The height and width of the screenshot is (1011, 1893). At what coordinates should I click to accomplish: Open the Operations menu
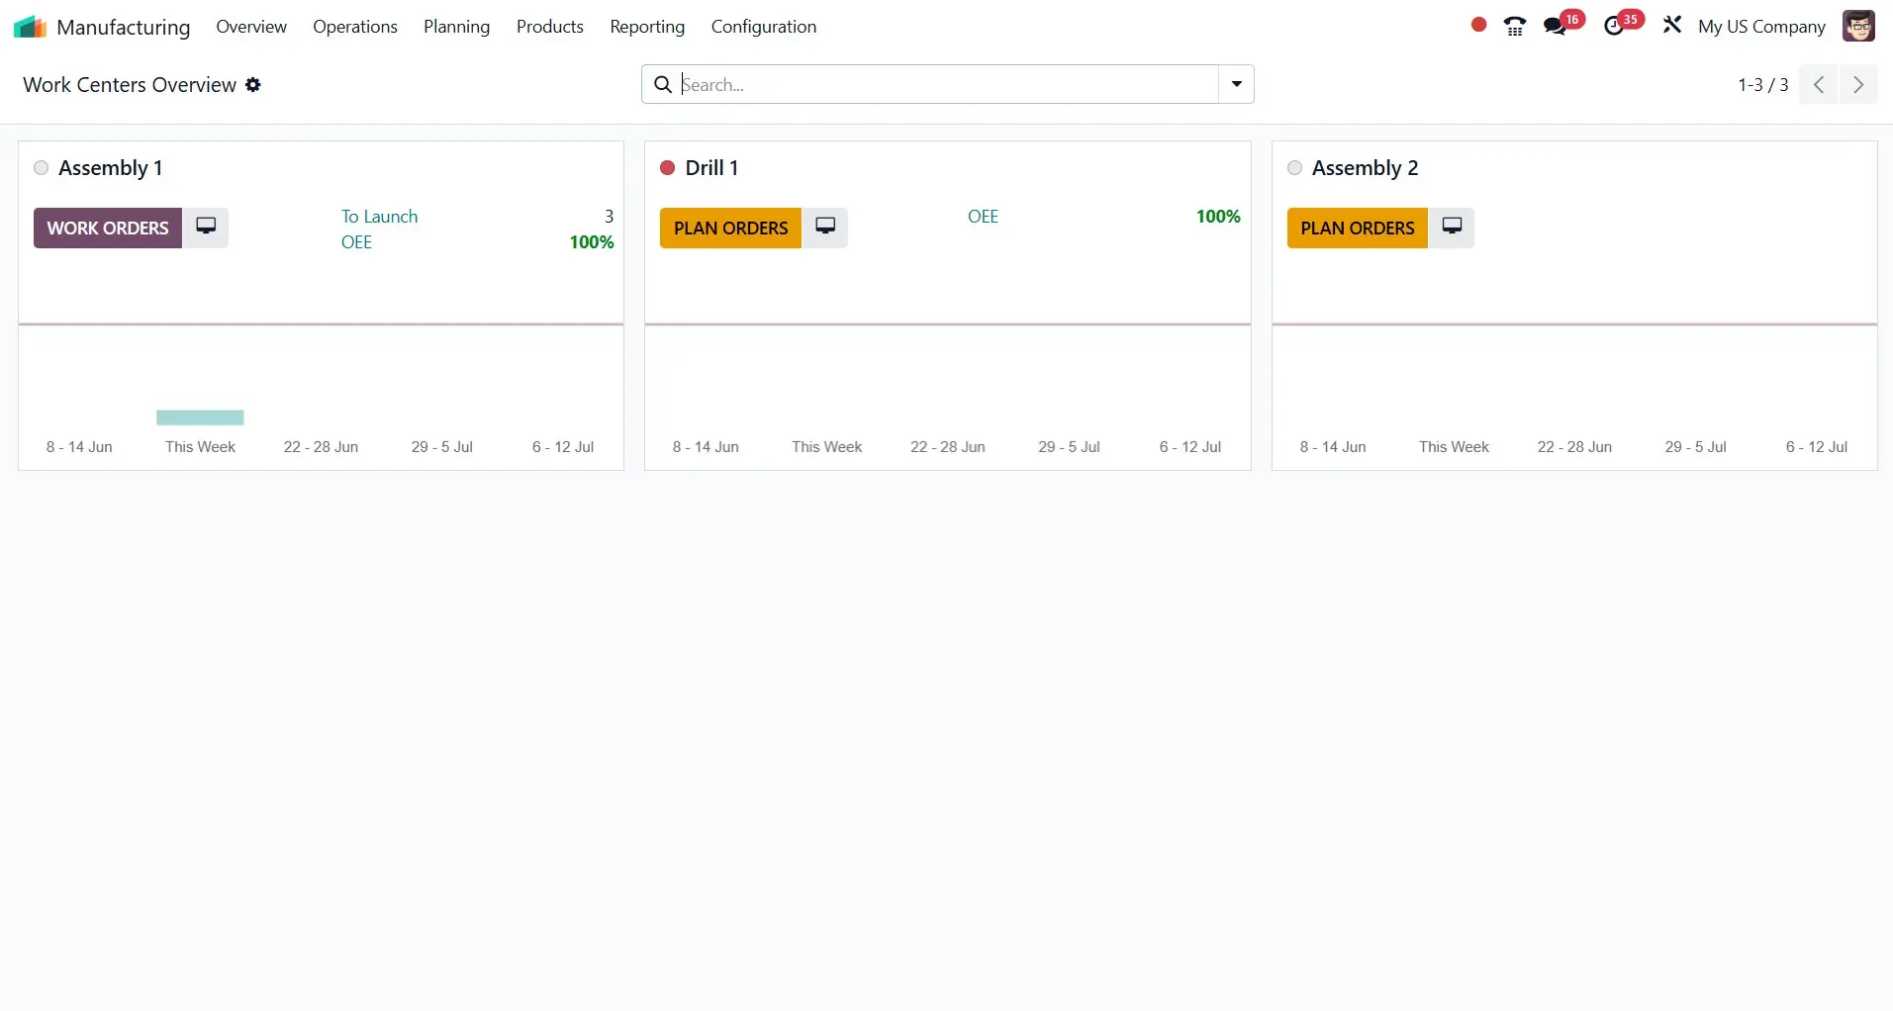coord(355,27)
